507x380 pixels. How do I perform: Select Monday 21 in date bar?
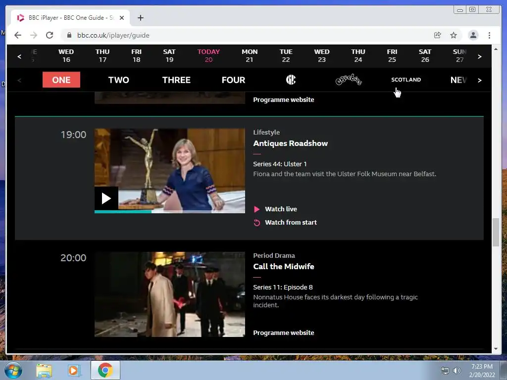(250, 55)
